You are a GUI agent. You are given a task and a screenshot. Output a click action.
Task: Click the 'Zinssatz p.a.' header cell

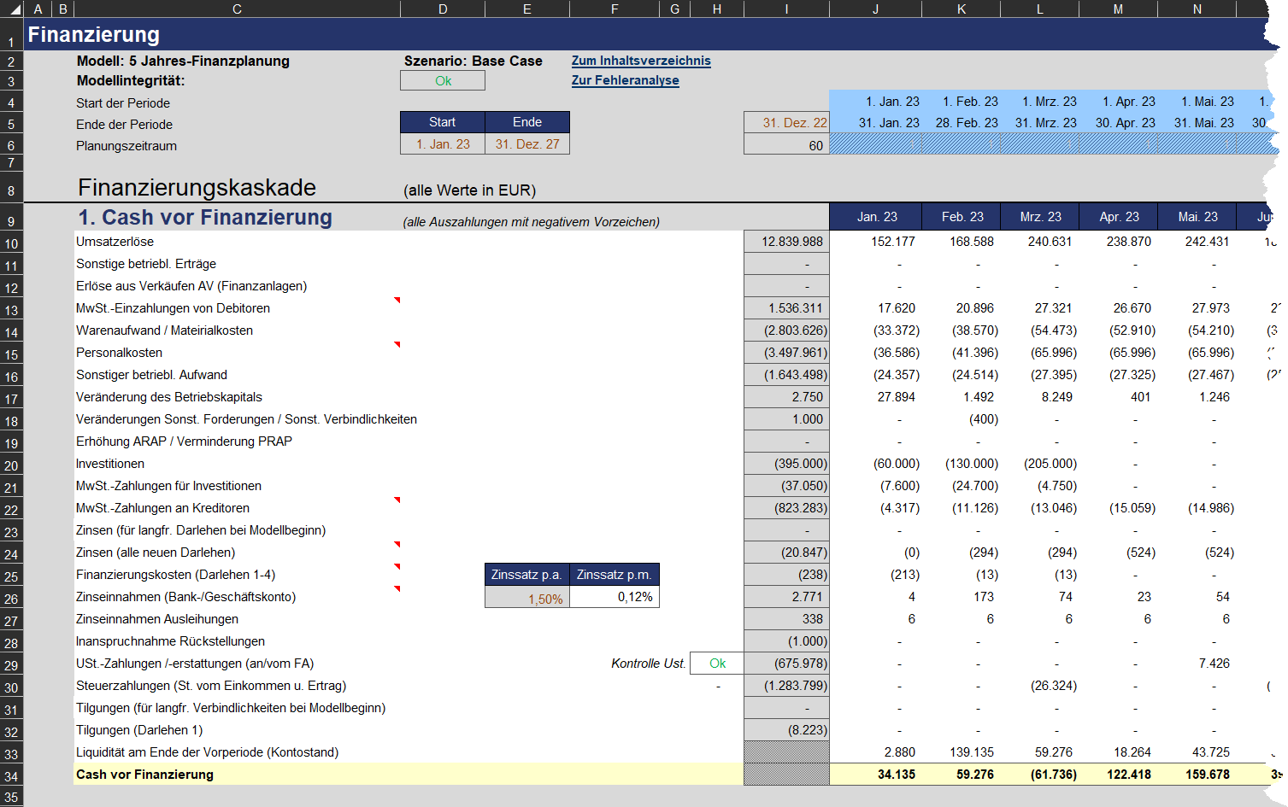[527, 575]
